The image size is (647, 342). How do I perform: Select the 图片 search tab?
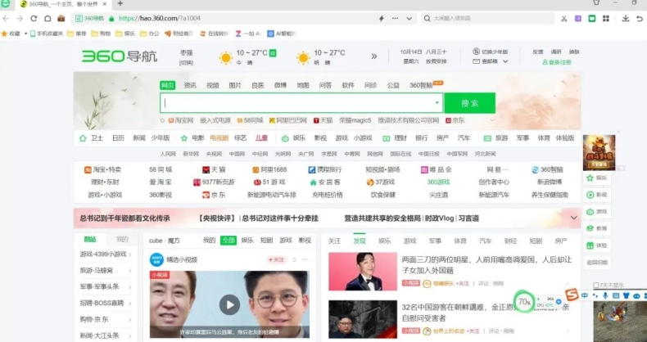235,85
